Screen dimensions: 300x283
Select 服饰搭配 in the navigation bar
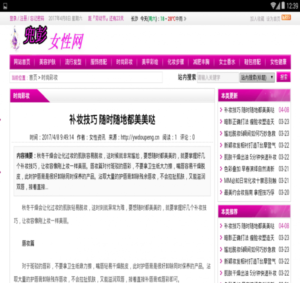coord(98,62)
